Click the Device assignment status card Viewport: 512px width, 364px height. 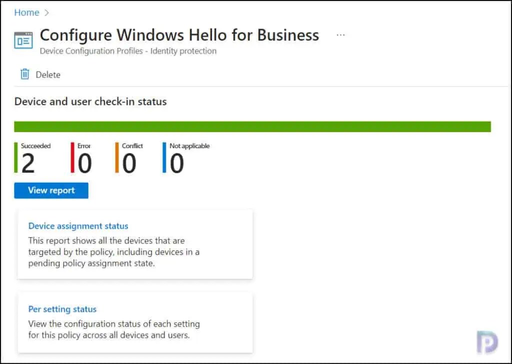pos(135,244)
